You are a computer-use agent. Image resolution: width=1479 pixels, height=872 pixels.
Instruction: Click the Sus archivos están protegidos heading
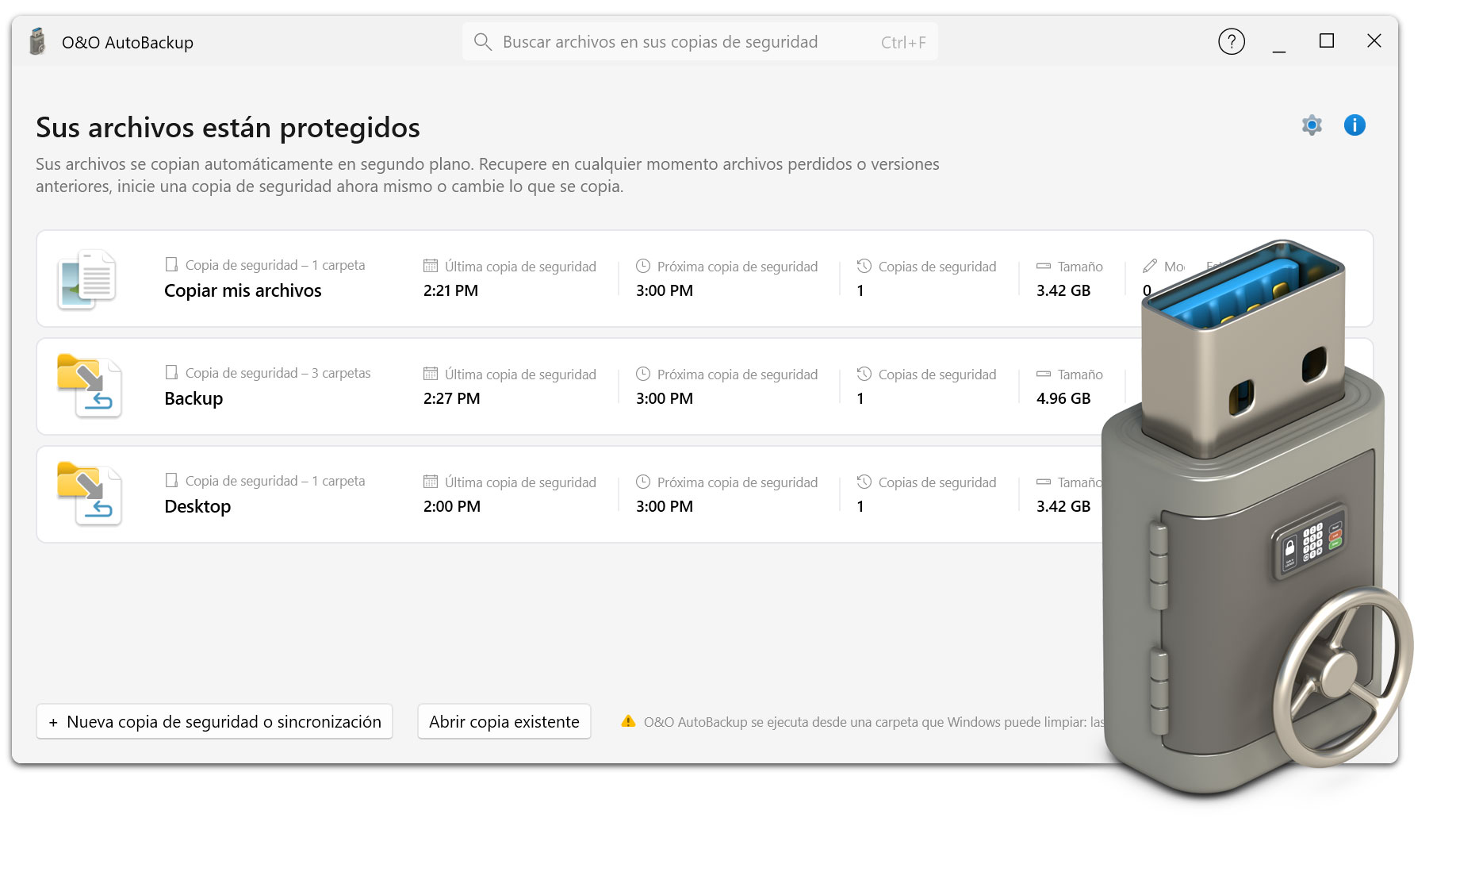coord(228,127)
